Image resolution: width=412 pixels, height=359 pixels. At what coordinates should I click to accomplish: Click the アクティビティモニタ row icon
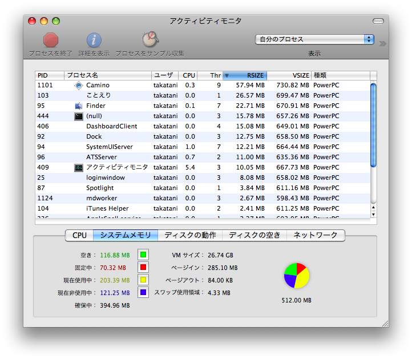click(79, 168)
